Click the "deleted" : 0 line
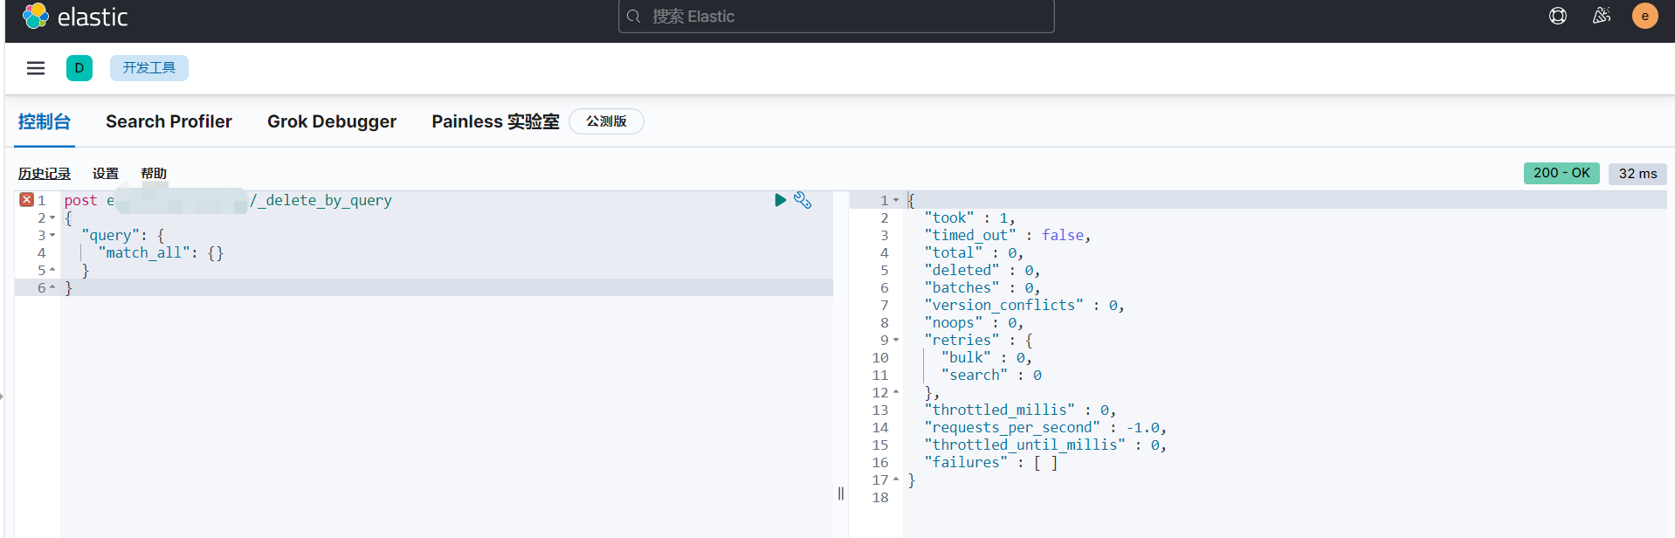This screenshot has width=1675, height=538. [982, 270]
